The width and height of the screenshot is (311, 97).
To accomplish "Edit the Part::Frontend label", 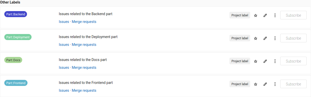I will pyautogui.click(x=265, y=84).
